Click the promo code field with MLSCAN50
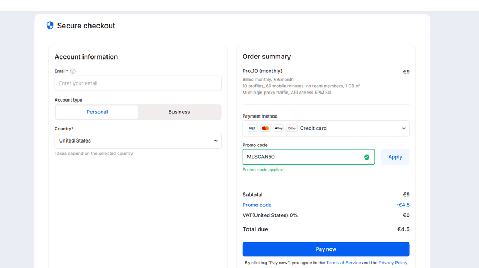Image resolution: width=479 pixels, height=268 pixels. coord(303,157)
